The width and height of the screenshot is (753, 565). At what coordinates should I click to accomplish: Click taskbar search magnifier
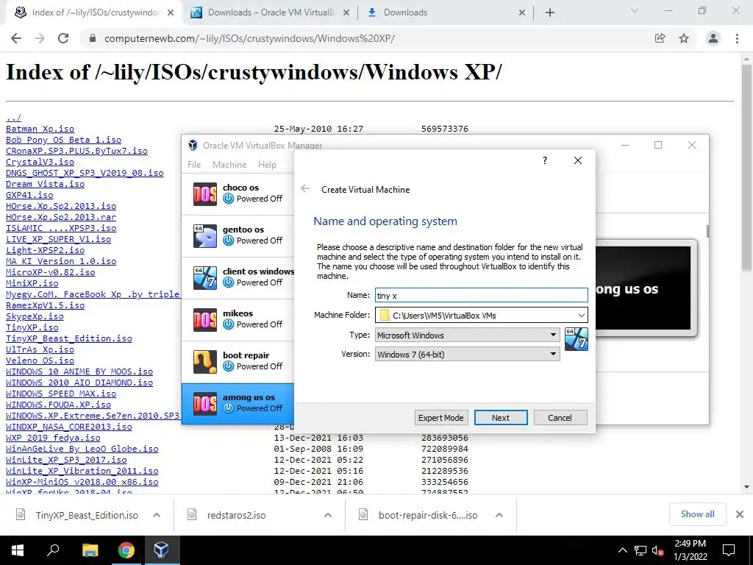click(53, 550)
